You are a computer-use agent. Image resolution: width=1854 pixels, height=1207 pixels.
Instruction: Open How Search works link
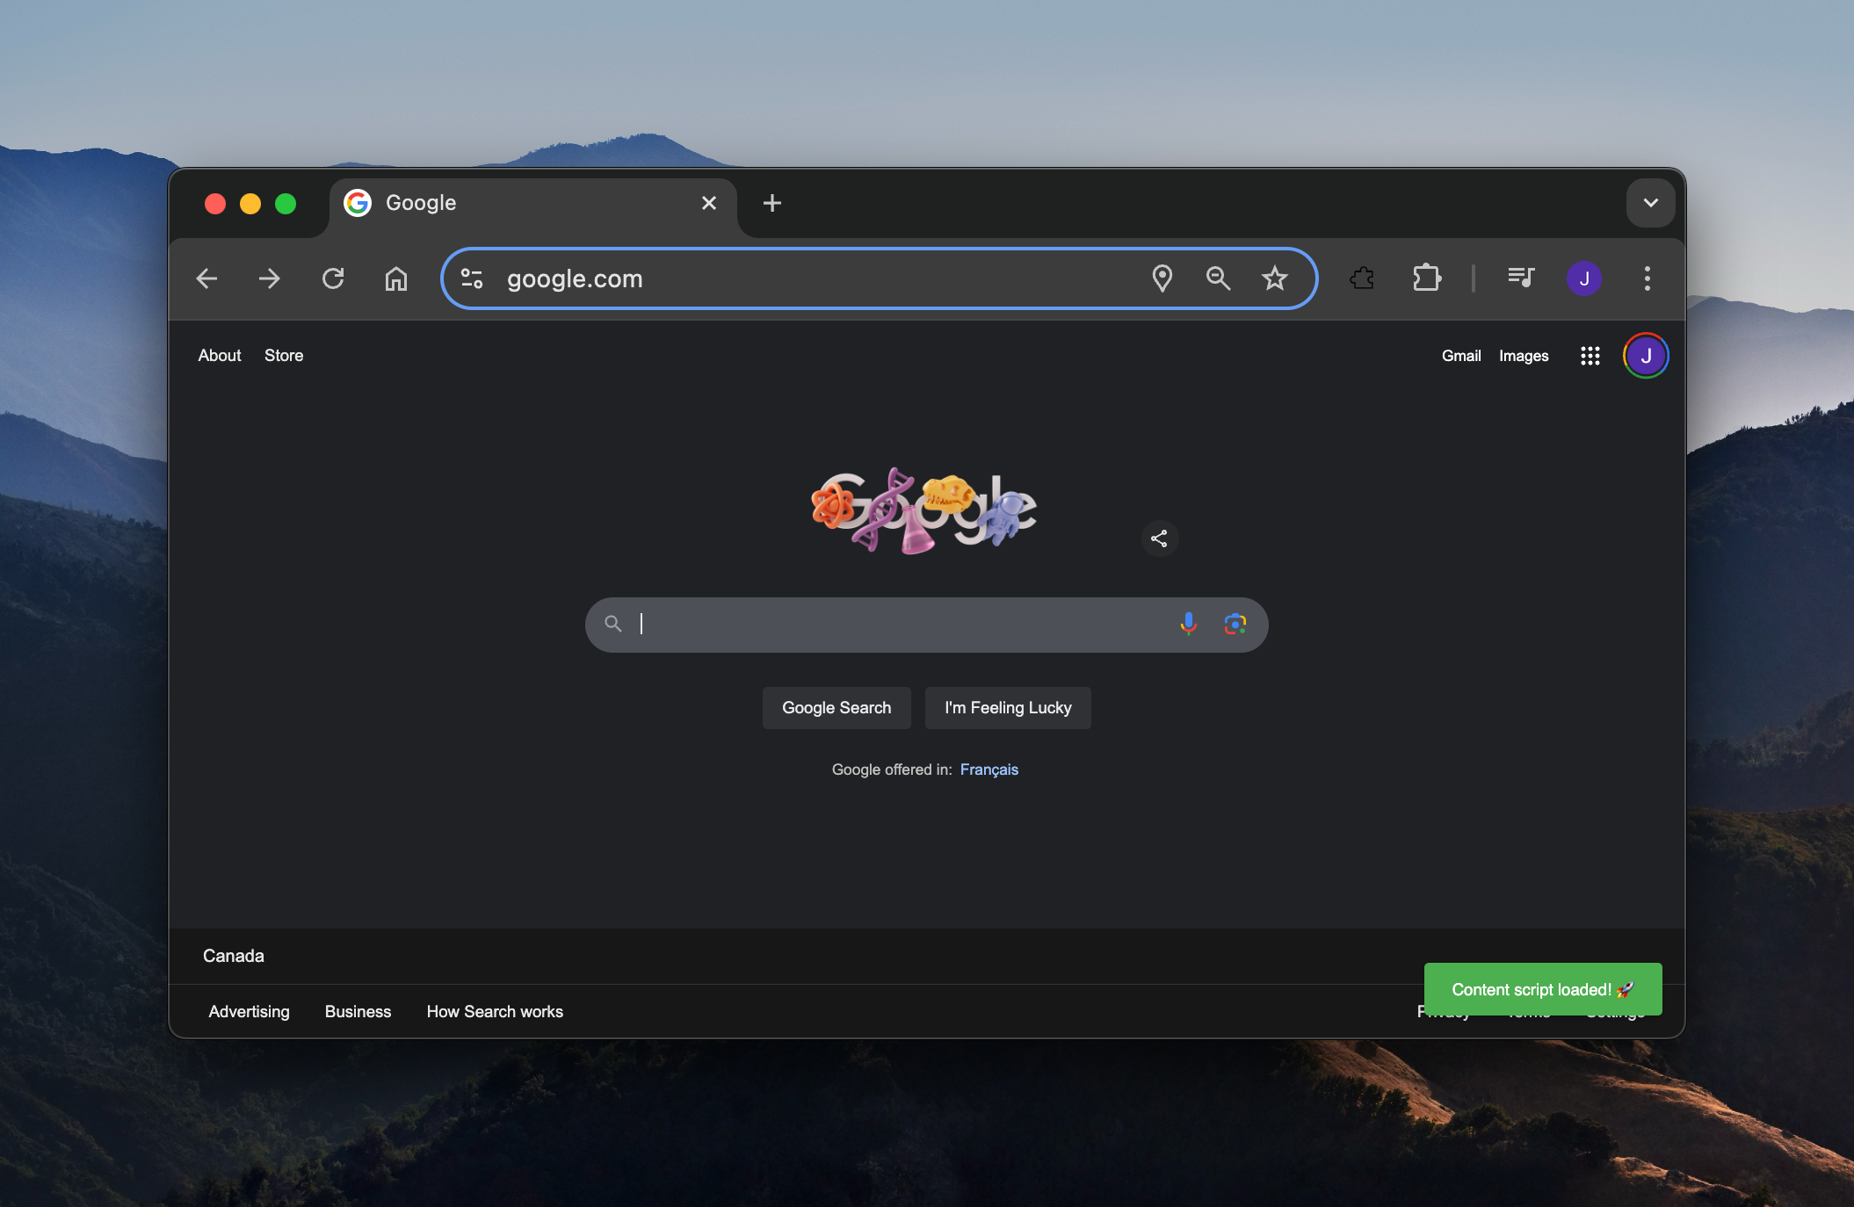[495, 1012]
